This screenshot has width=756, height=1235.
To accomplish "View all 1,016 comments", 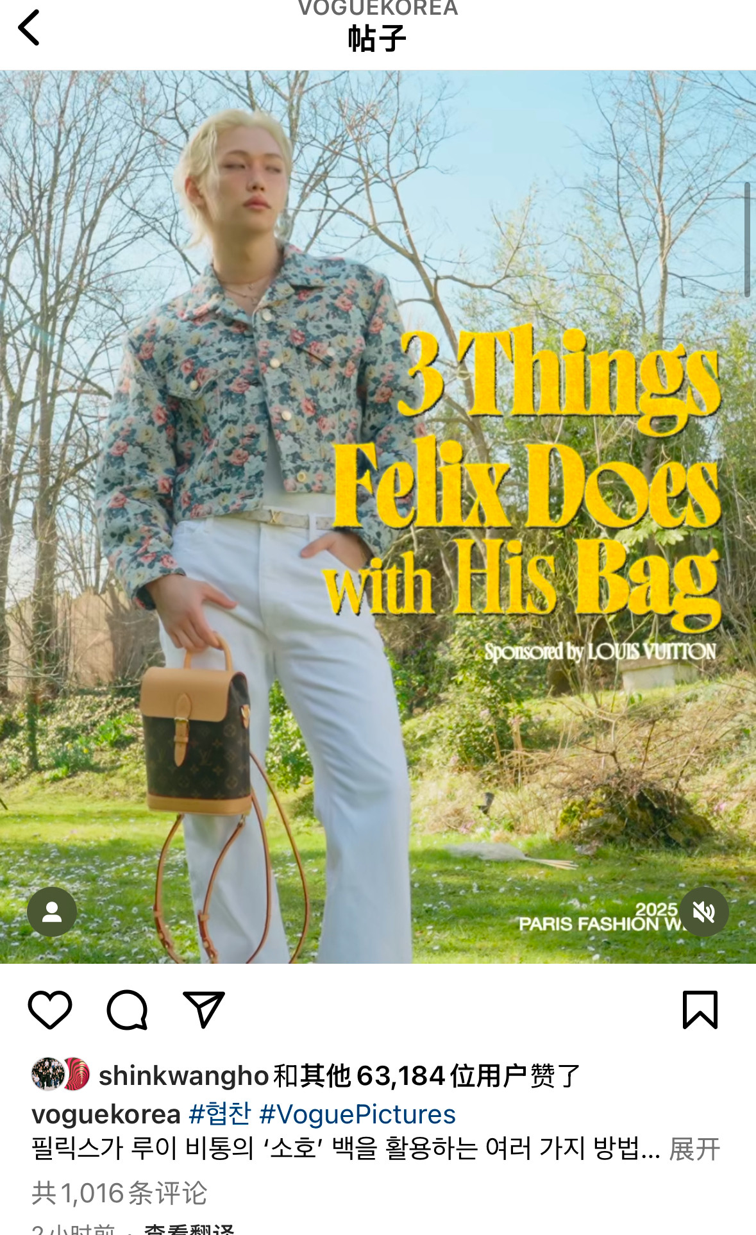I will (x=119, y=1193).
